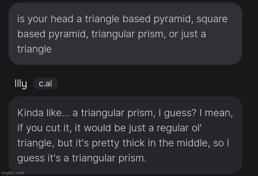
Task: Open the imgflip.com watermark link
Action: click(x=12, y=173)
